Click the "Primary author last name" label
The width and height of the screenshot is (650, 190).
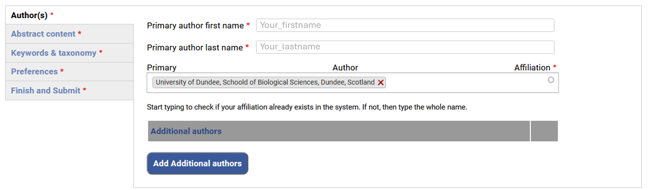click(195, 47)
